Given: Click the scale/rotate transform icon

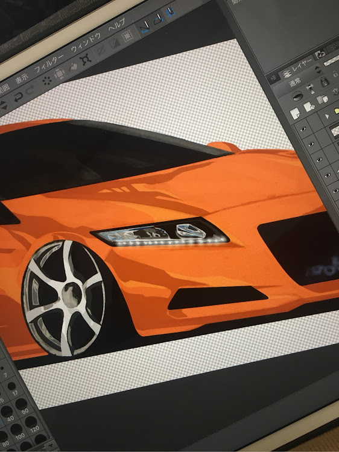Looking at the screenshot, I should (x=86, y=60).
